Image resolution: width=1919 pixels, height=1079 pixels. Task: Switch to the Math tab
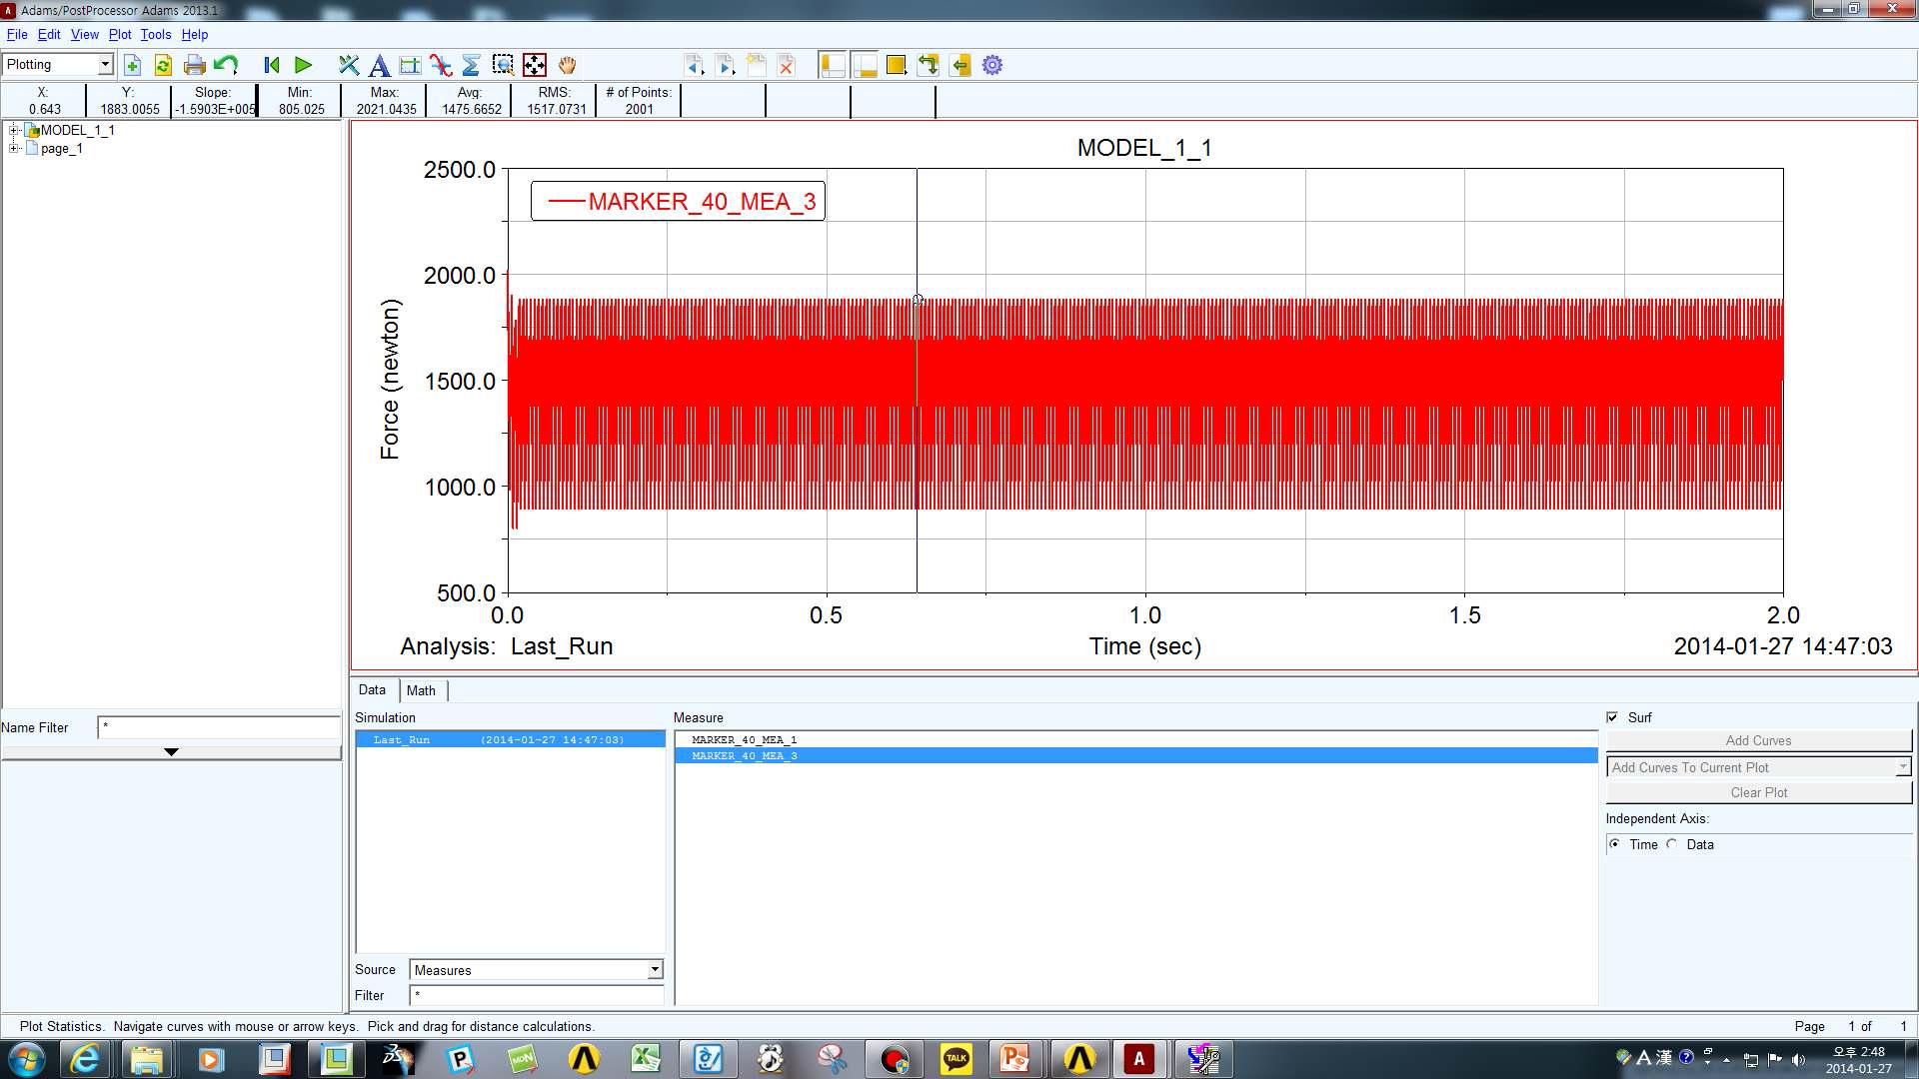pos(421,690)
